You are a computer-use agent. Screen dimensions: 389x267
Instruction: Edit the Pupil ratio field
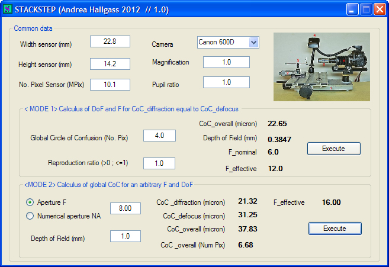226,83
